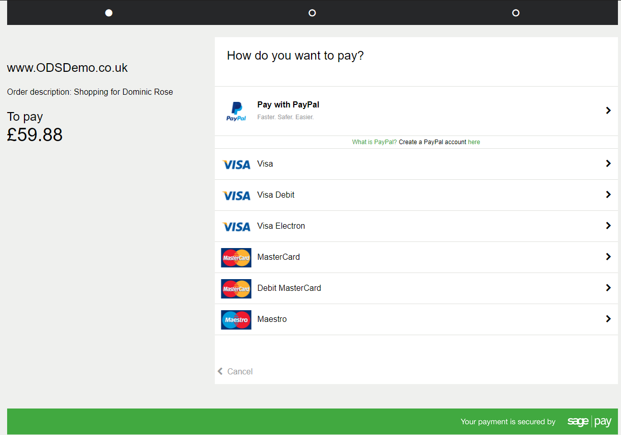This screenshot has height=435, width=621.
Task: Click 'How do you want to pay?' heading
Action: click(x=295, y=56)
